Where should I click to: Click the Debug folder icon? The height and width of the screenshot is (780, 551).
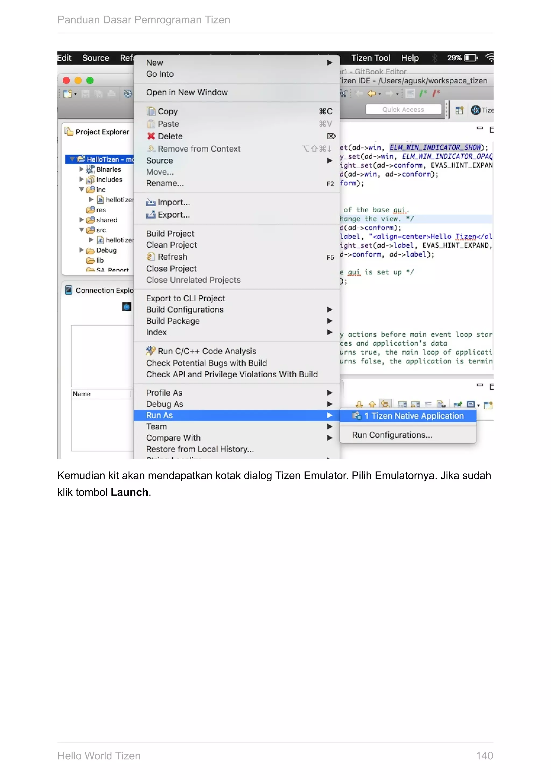pyautogui.click(x=90, y=251)
